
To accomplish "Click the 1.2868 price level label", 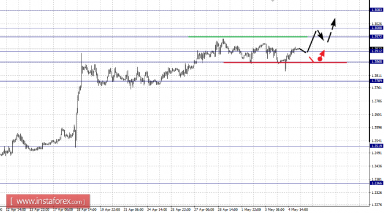I will (376, 62).
